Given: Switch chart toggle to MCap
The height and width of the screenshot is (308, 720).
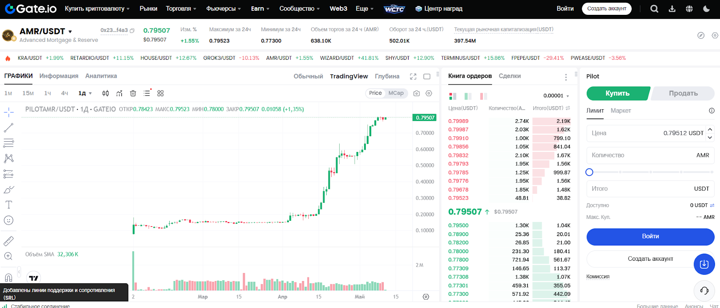Looking at the screenshot, I should (x=396, y=93).
